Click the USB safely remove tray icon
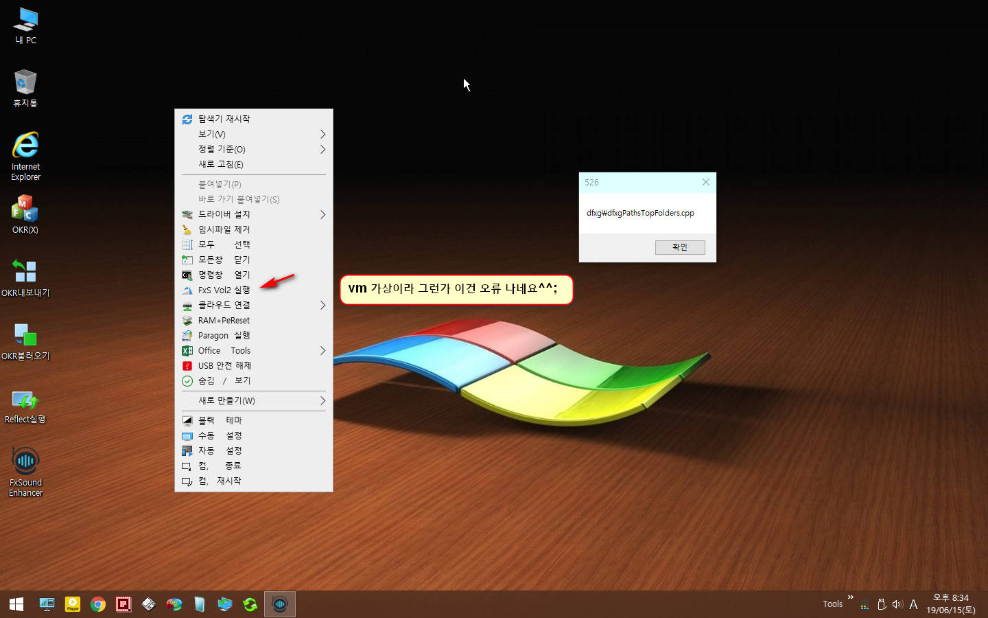The image size is (988, 618). pyautogui.click(x=882, y=605)
